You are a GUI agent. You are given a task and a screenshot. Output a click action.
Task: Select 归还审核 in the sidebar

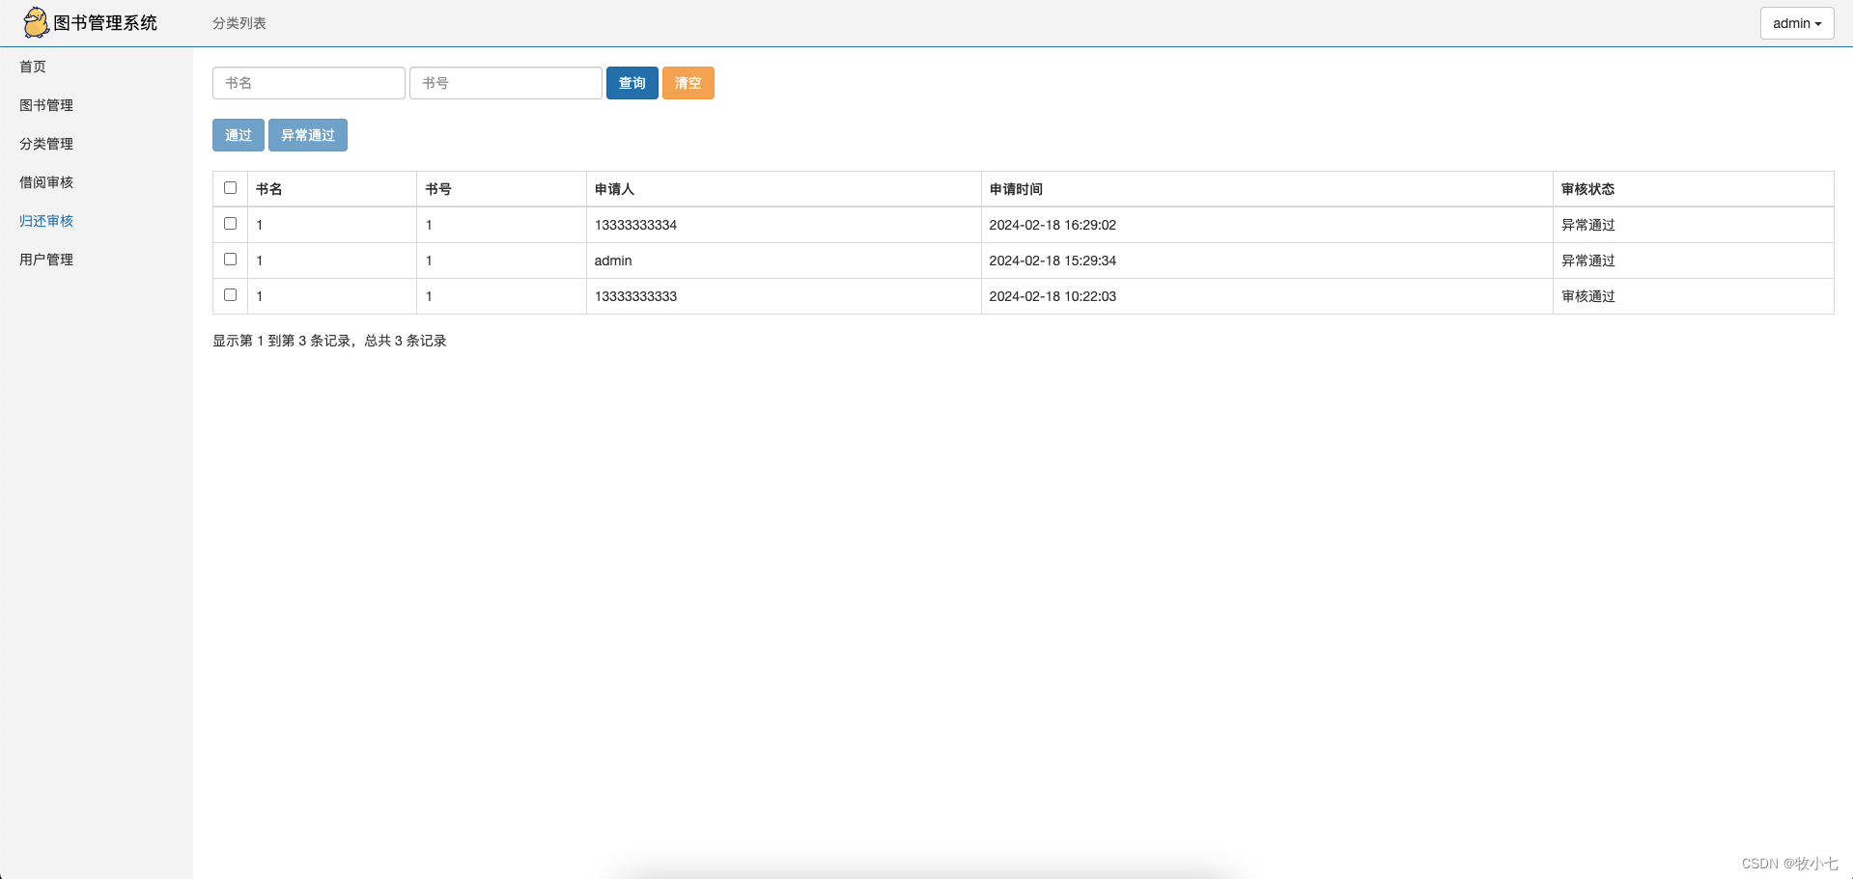point(46,221)
